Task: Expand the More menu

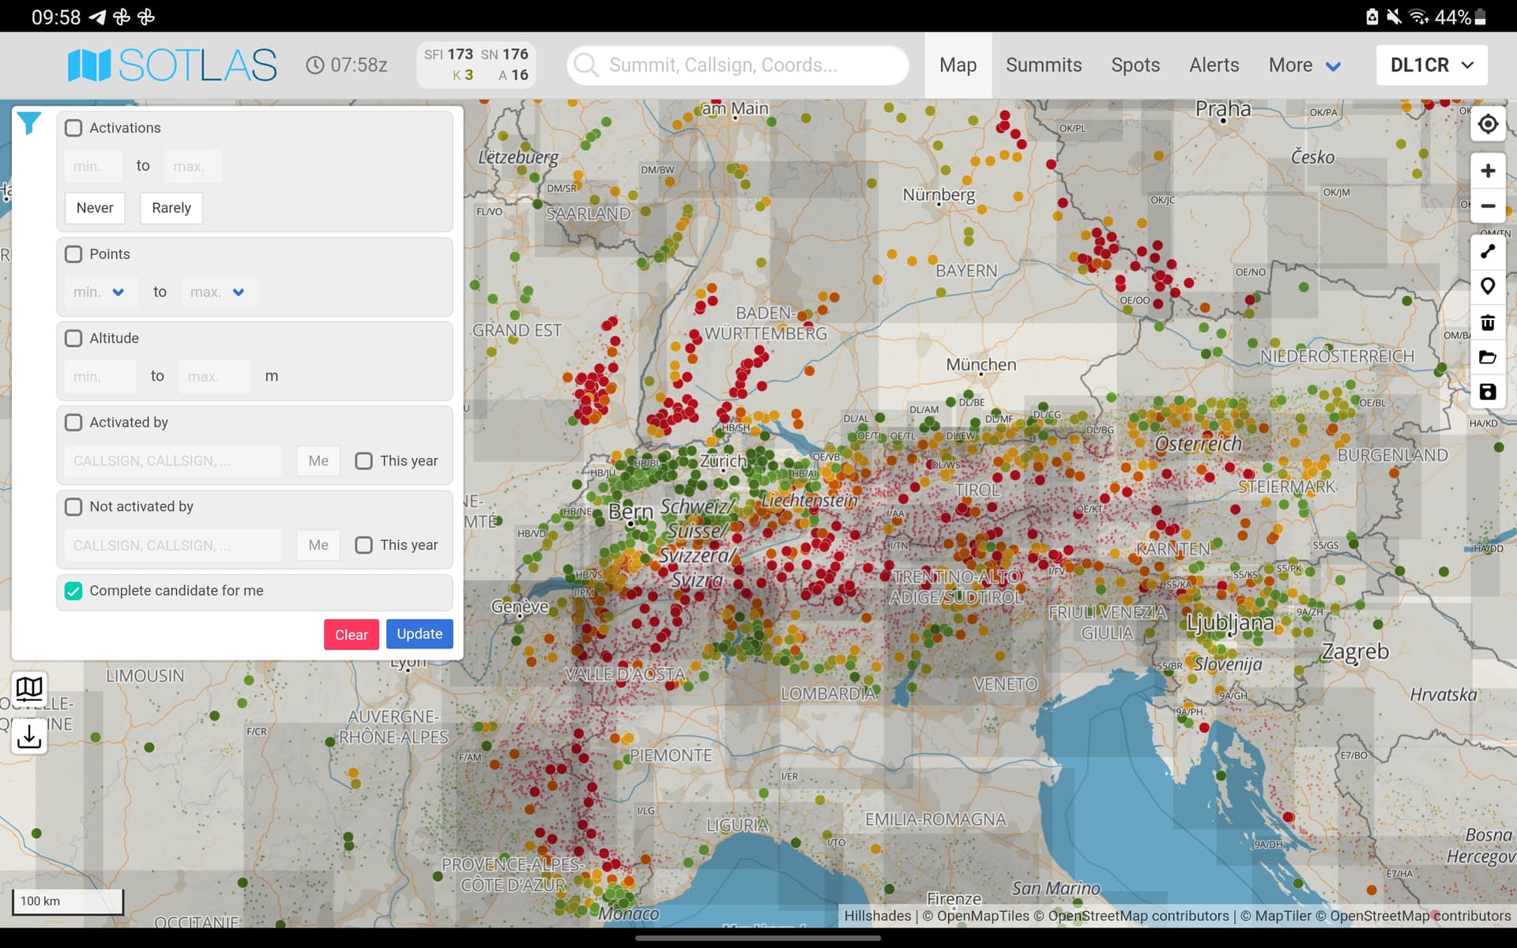Action: tap(1304, 66)
